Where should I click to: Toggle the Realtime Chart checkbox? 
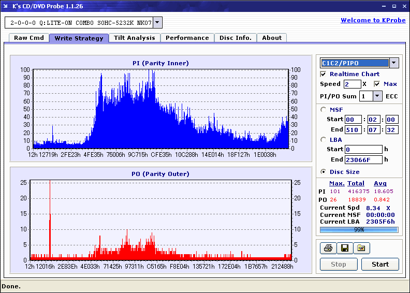(x=324, y=74)
